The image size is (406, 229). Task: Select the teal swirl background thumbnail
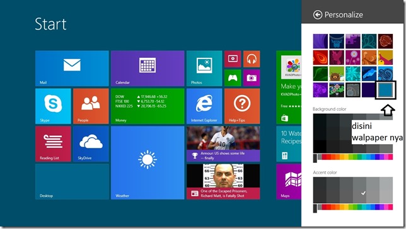[369, 41]
